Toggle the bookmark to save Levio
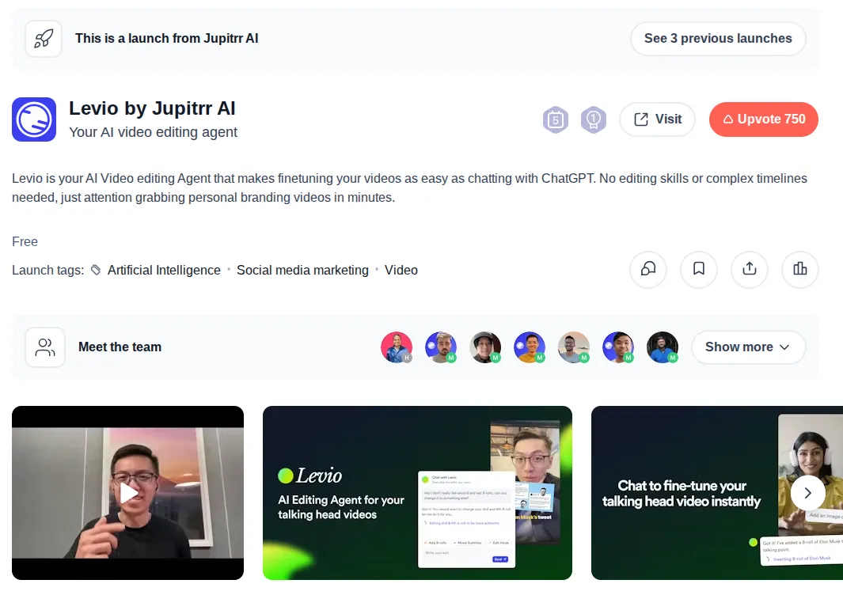This screenshot has height=595, width=843. click(699, 270)
